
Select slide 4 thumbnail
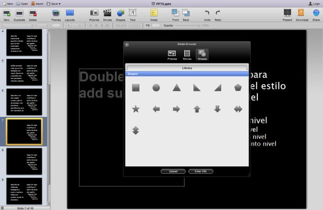click(24, 42)
